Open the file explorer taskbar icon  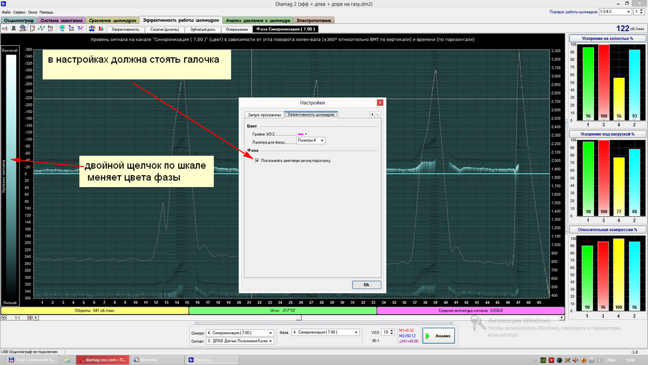click(x=68, y=359)
